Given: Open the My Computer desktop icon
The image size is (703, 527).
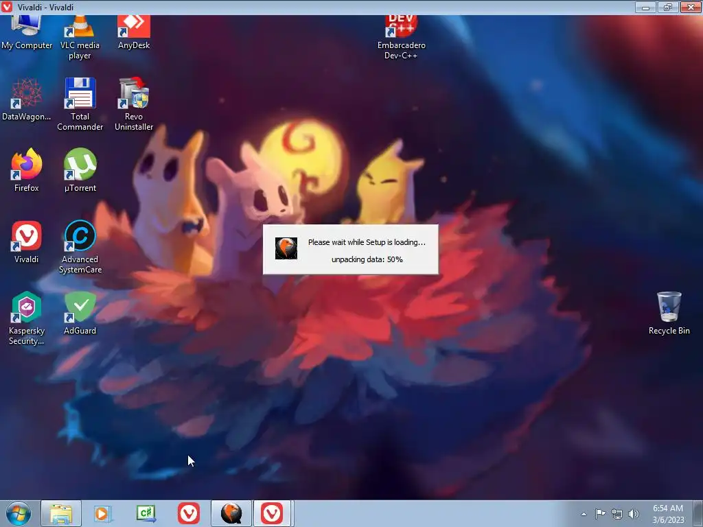Looking at the screenshot, I should (x=27, y=33).
